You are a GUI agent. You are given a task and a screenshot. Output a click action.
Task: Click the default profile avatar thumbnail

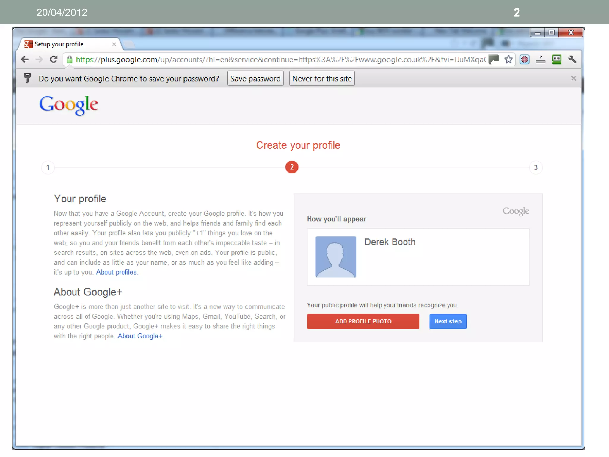pos(335,257)
